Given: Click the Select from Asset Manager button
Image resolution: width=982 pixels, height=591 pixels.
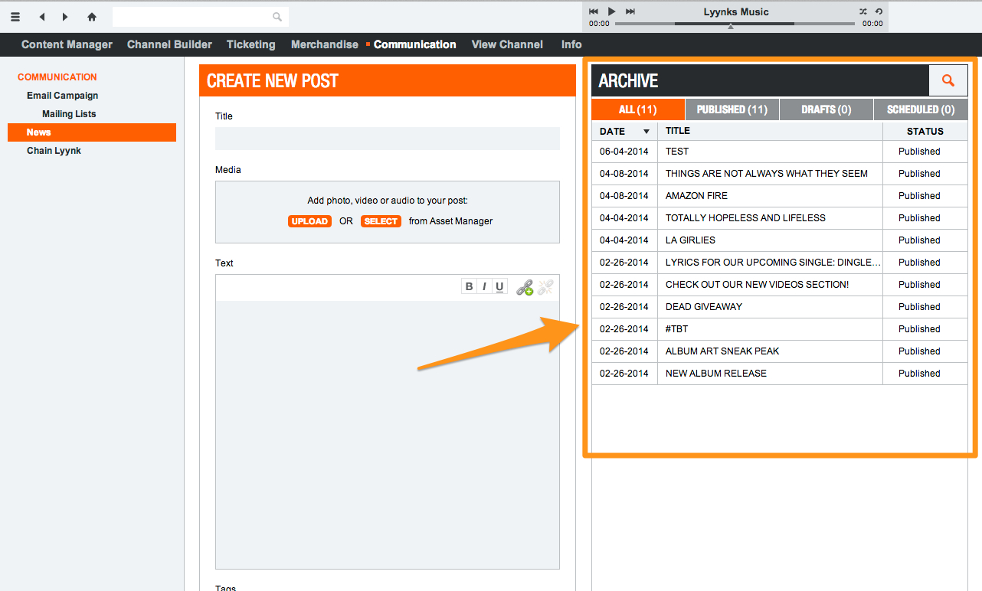Looking at the screenshot, I should coord(381,221).
